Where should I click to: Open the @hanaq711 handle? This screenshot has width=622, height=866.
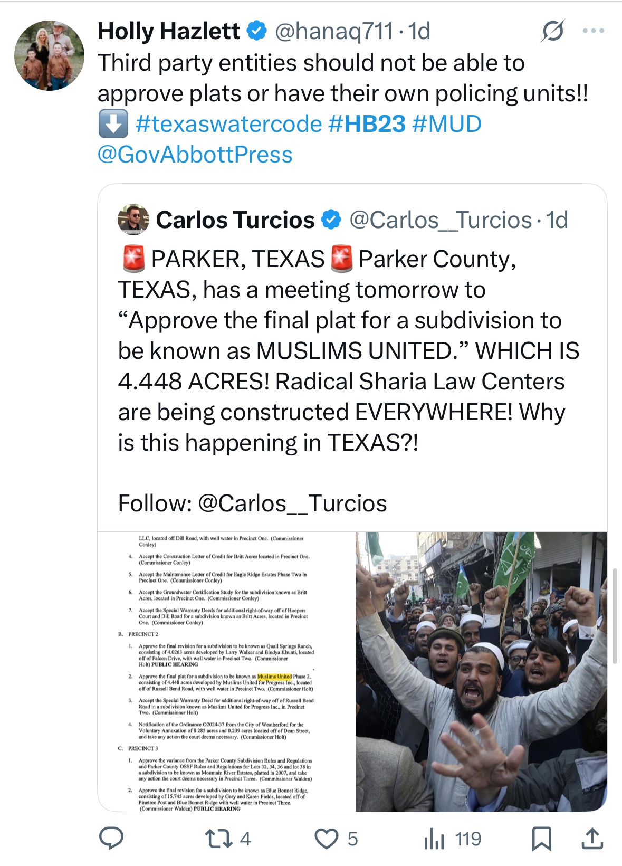(334, 31)
